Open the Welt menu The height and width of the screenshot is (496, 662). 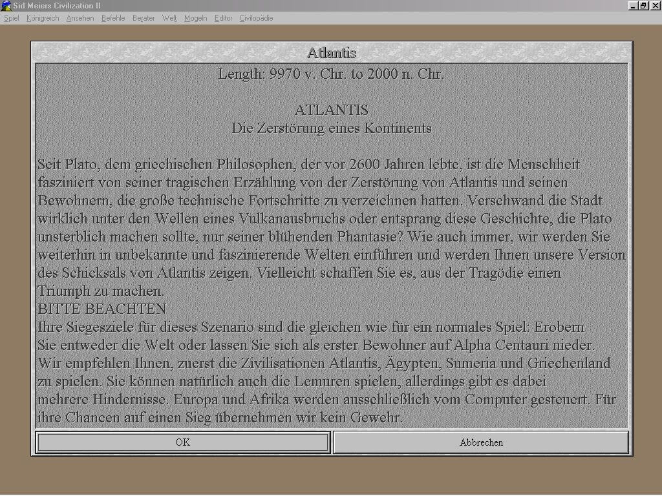169,18
